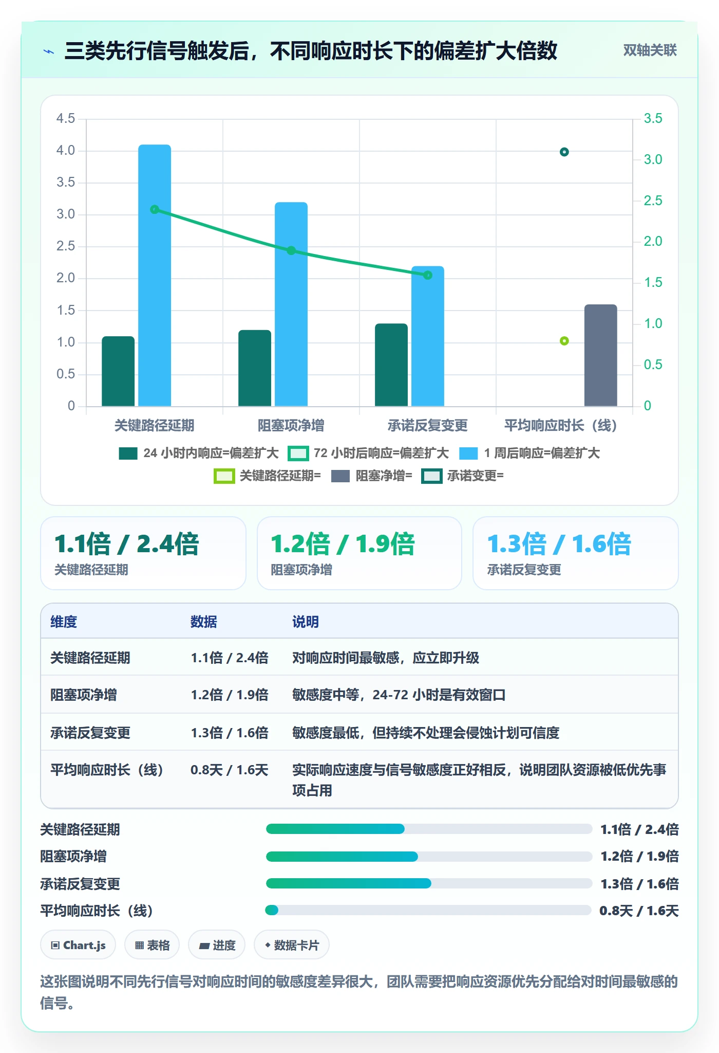Screen dimensions: 719x1053
Task: Toggle the 1 周后响应=偏差扩大 legend item
Action: pos(529,453)
